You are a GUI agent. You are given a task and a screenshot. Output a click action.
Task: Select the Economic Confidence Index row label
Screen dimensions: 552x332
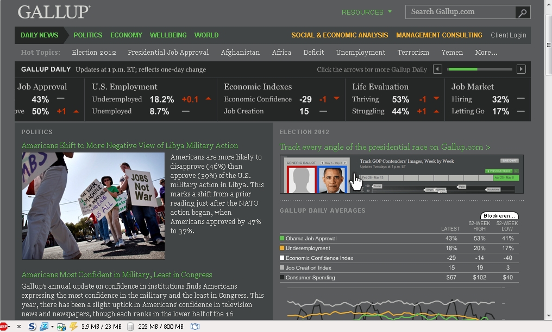tap(319, 258)
